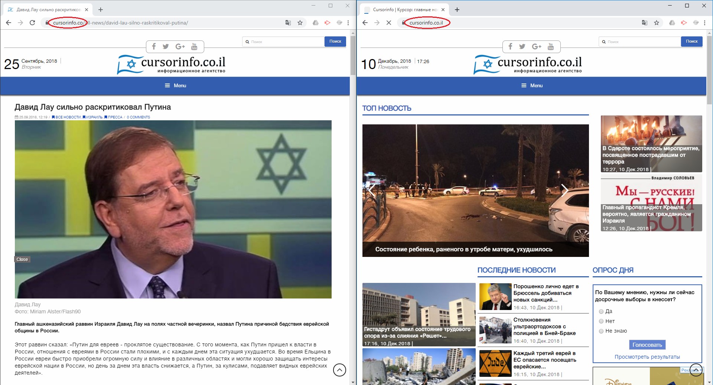
Task: Click scroll-to-top arrow on left page
Action: pyautogui.click(x=339, y=370)
